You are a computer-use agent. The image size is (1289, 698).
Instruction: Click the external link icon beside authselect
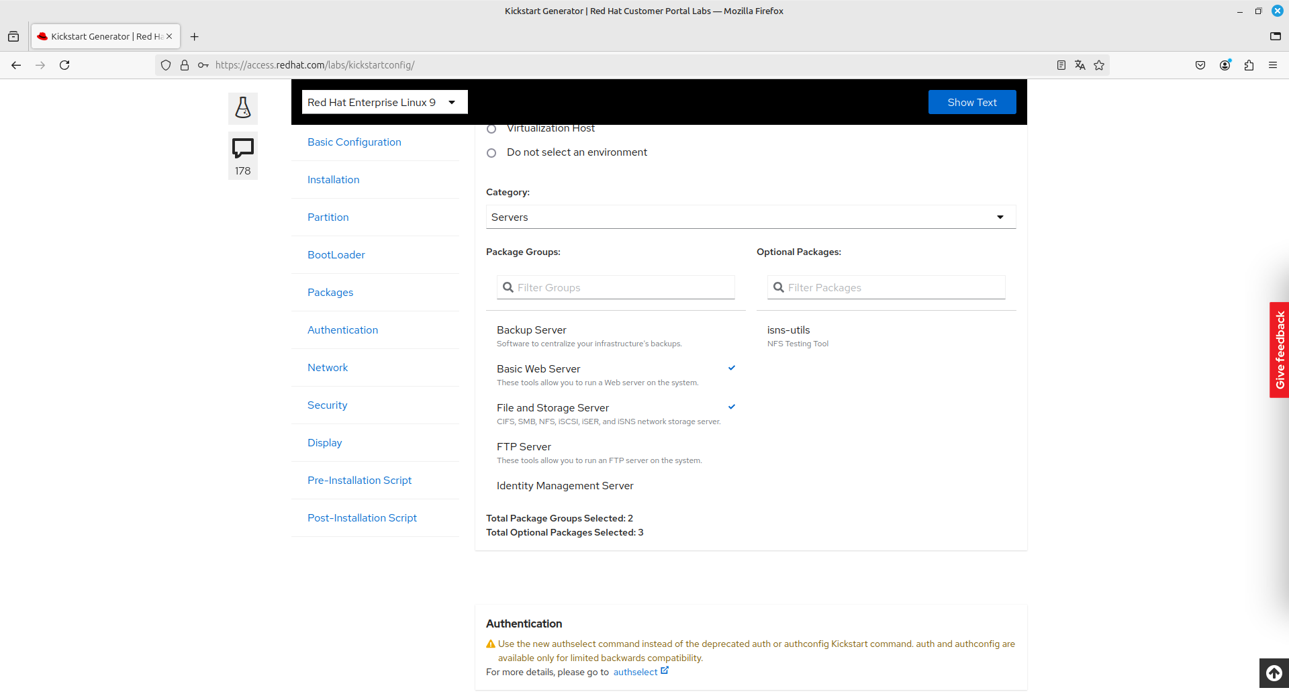665,670
